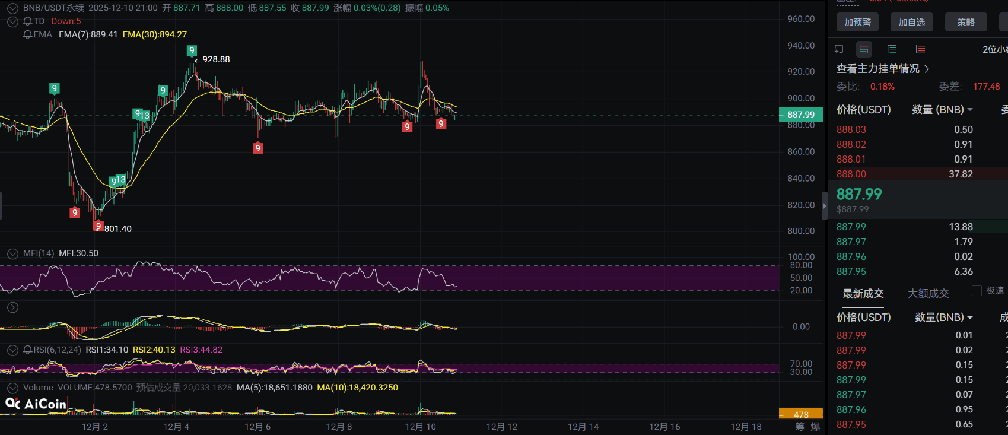Click the RSI3:44.82 value
Screen dimensions: 1008x435
click(201, 350)
